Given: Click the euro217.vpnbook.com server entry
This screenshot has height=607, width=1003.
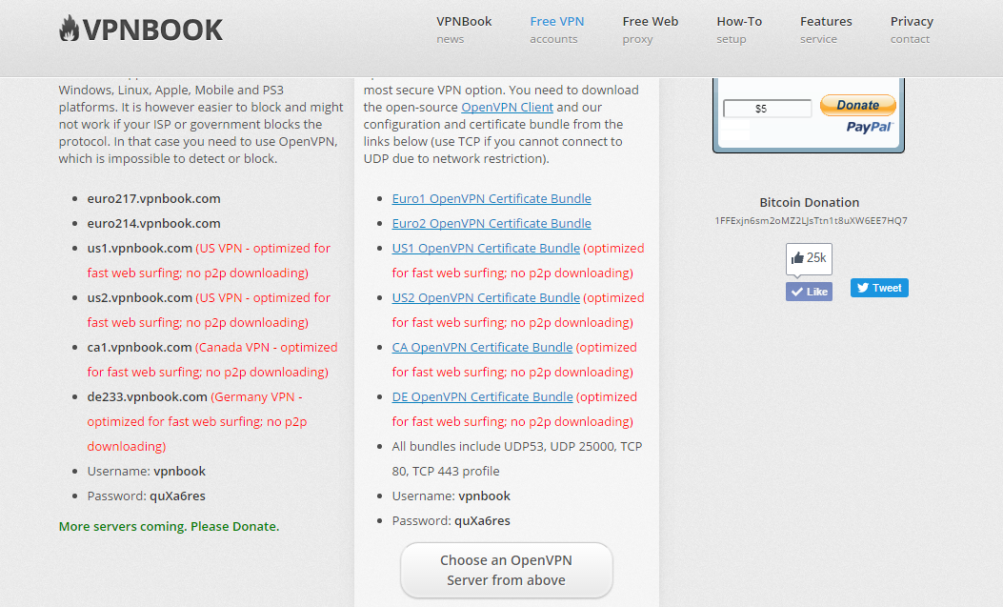Looking at the screenshot, I should point(154,198).
